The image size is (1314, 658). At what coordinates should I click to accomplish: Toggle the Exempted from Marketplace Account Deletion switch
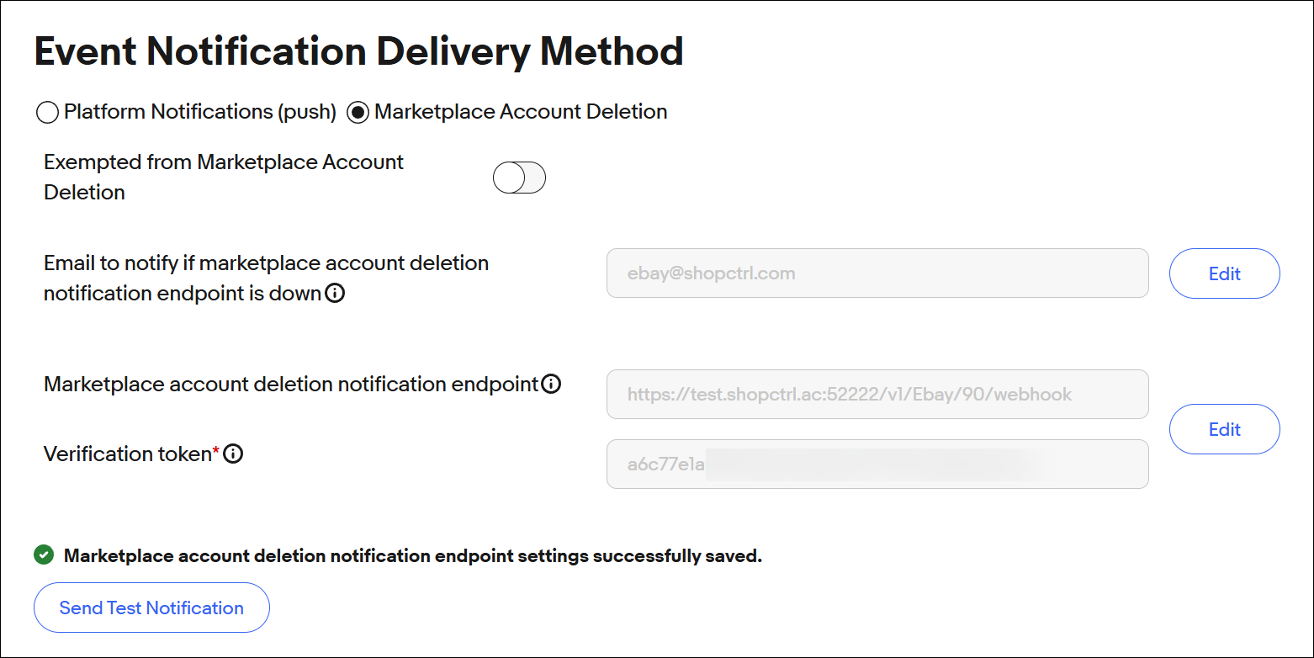(519, 178)
